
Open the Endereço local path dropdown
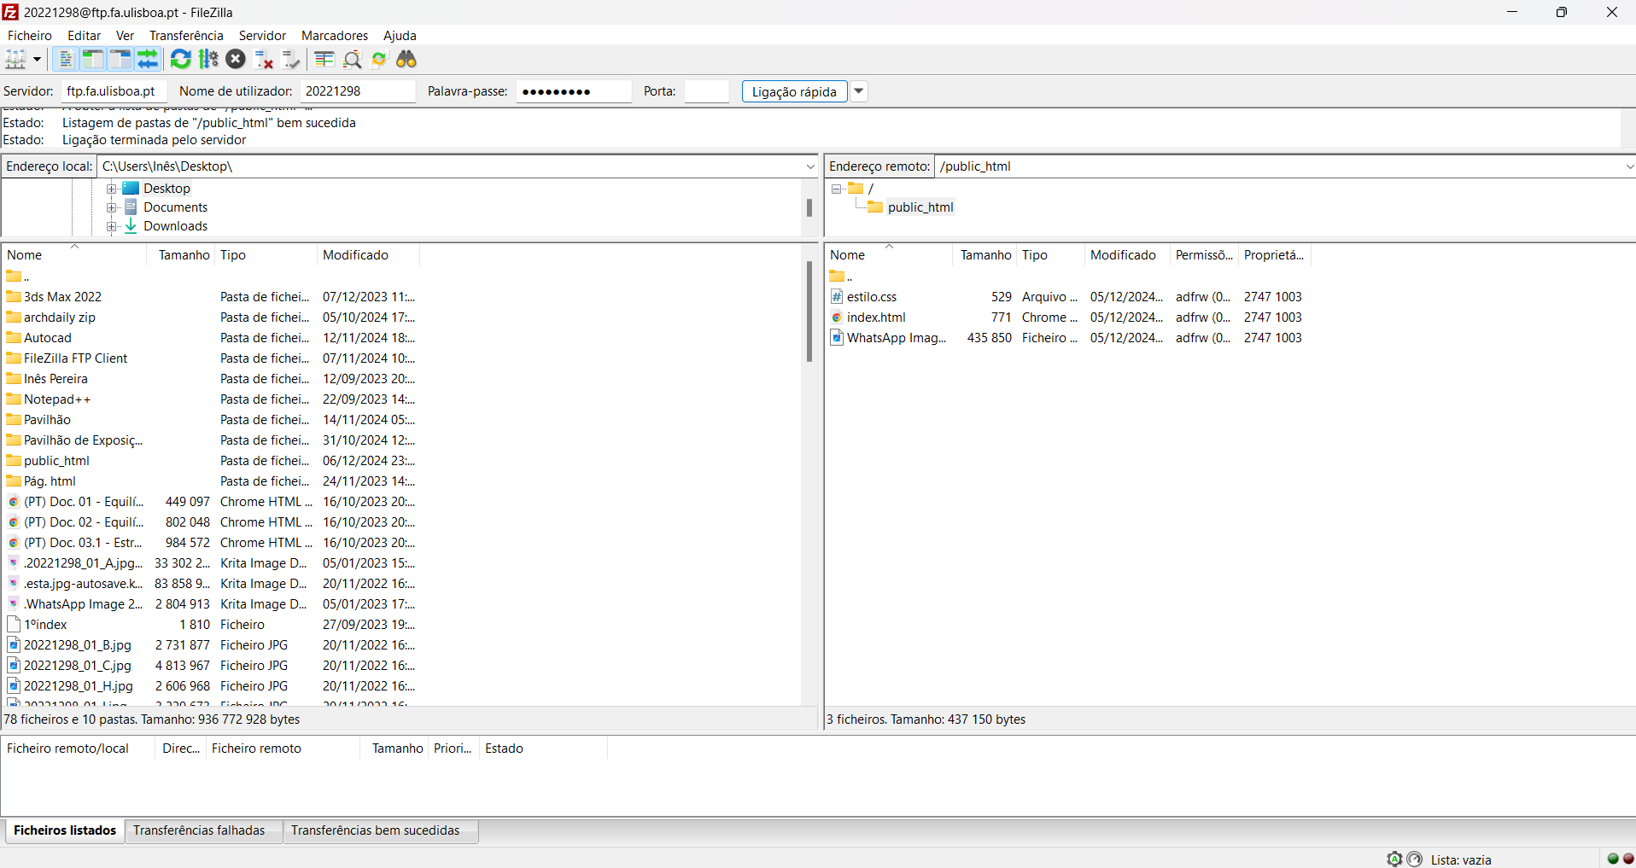pos(810,166)
